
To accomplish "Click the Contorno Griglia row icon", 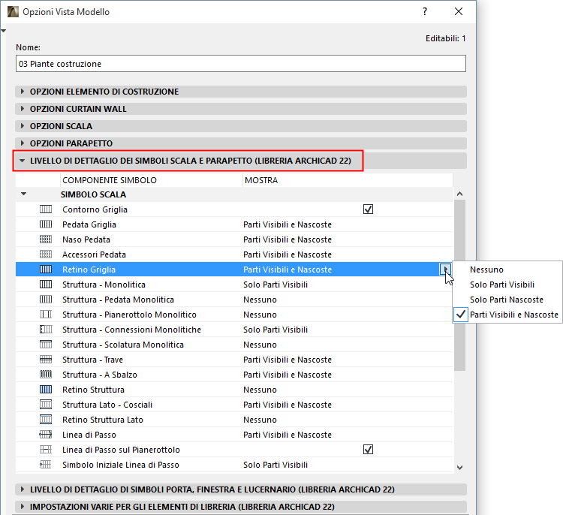I will pyautogui.click(x=46, y=209).
